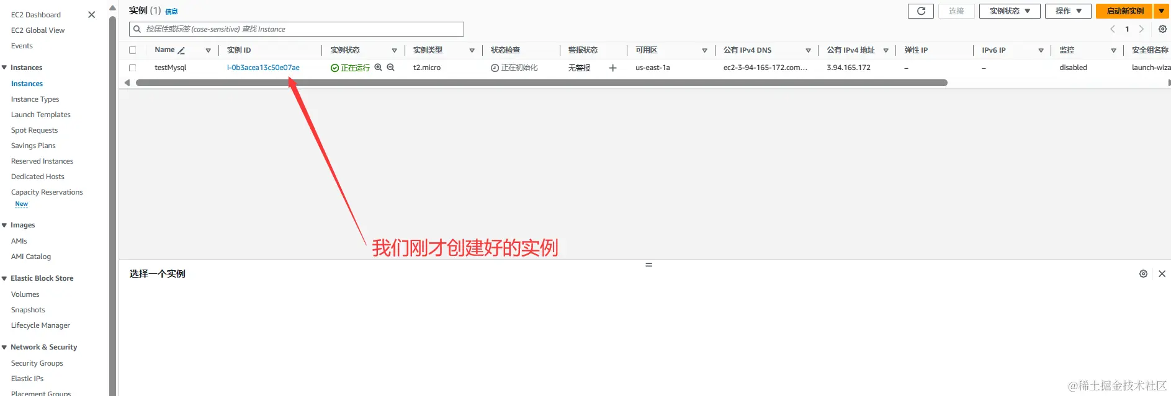Open Volumes page

pyautogui.click(x=25, y=294)
